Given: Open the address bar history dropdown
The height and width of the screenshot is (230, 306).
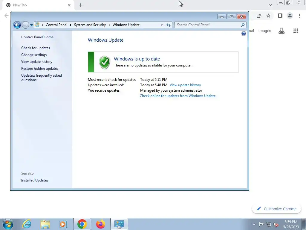Looking at the screenshot, I should point(162,25).
